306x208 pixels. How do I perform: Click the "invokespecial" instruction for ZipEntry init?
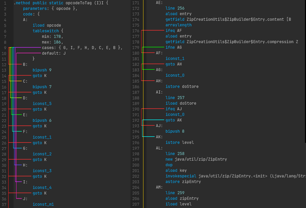[x=181, y=176]
